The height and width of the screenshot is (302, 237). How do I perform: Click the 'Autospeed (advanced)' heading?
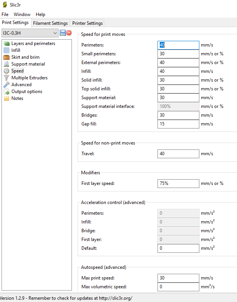pyautogui.click(x=103, y=267)
